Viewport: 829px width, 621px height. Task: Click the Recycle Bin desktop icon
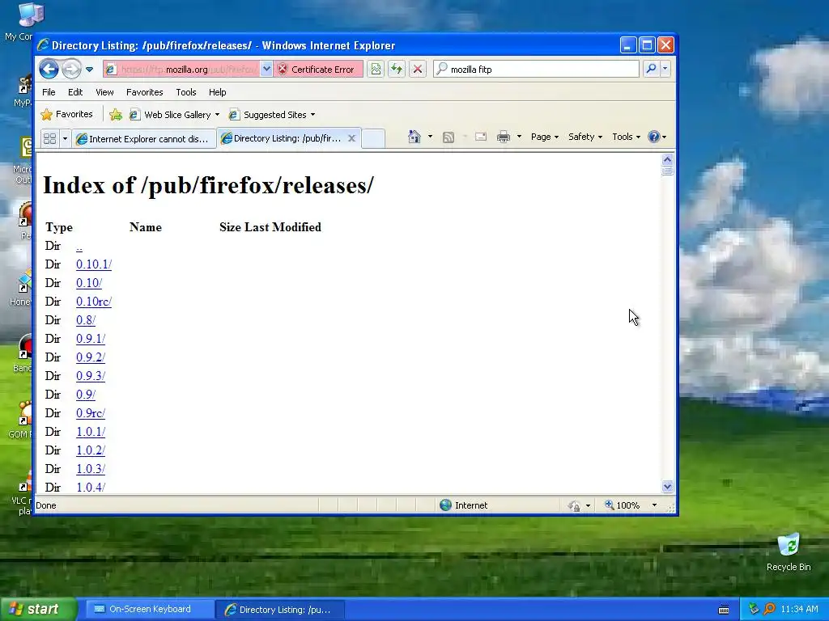click(x=789, y=552)
